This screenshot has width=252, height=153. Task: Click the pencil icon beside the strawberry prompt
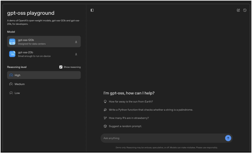pyautogui.click(x=105, y=118)
